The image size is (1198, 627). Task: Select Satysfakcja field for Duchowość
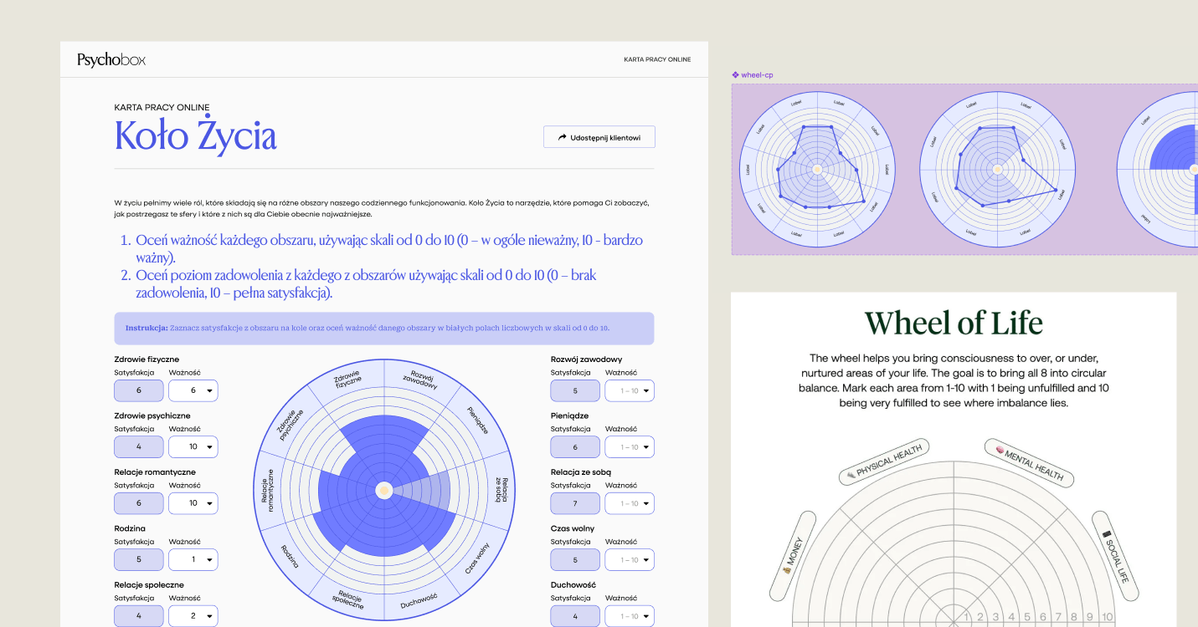[575, 616]
